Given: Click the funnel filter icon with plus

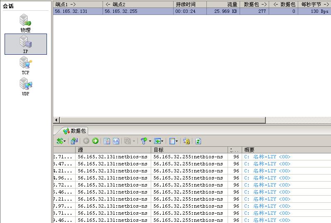Looking at the screenshot, I should [144, 141].
